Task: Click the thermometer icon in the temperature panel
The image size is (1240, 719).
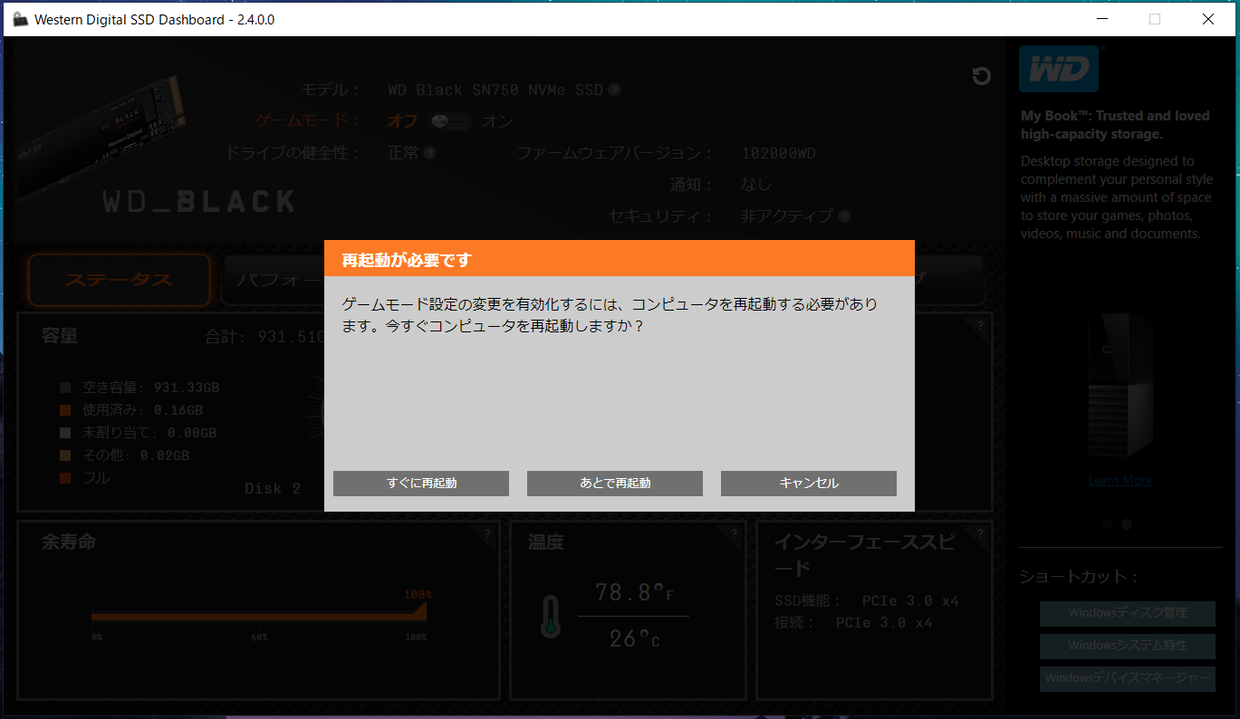Action: 549,617
